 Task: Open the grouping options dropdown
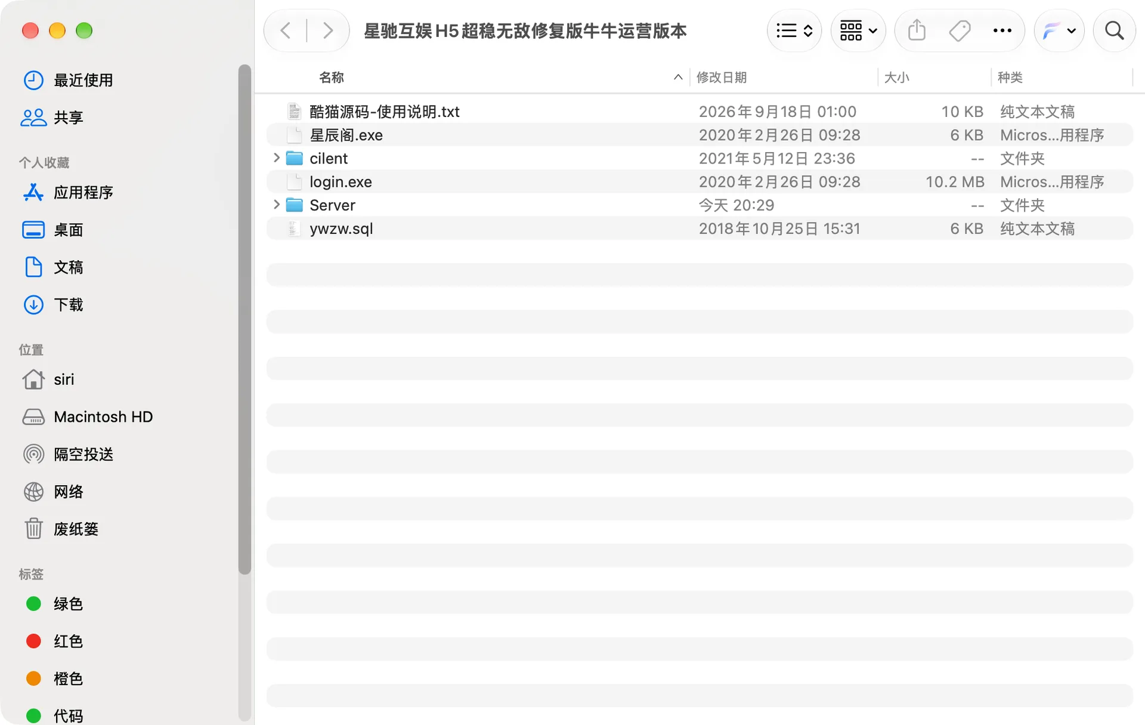858,30
